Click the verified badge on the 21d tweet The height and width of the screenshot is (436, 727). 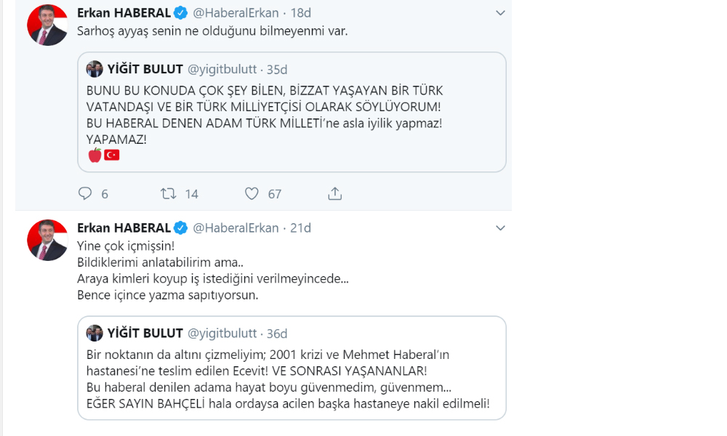pos(181,228)
